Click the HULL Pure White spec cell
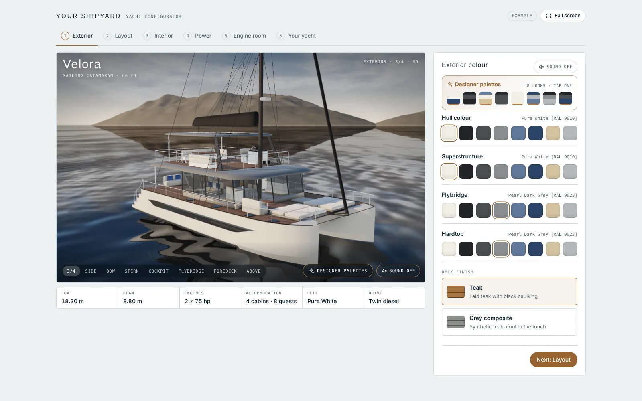 (x=333, y=298)
